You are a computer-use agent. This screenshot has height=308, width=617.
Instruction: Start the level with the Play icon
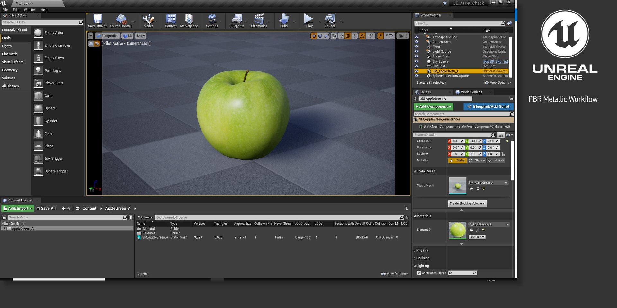coord(308,19)
